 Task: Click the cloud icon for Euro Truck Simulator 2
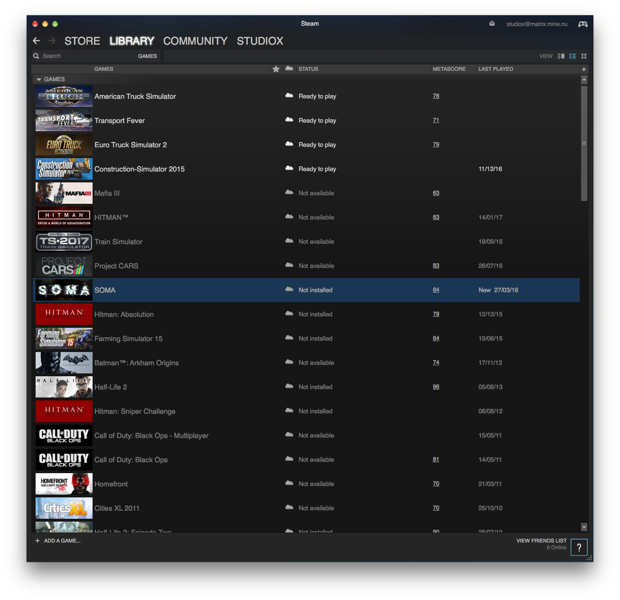click(289, 144)
